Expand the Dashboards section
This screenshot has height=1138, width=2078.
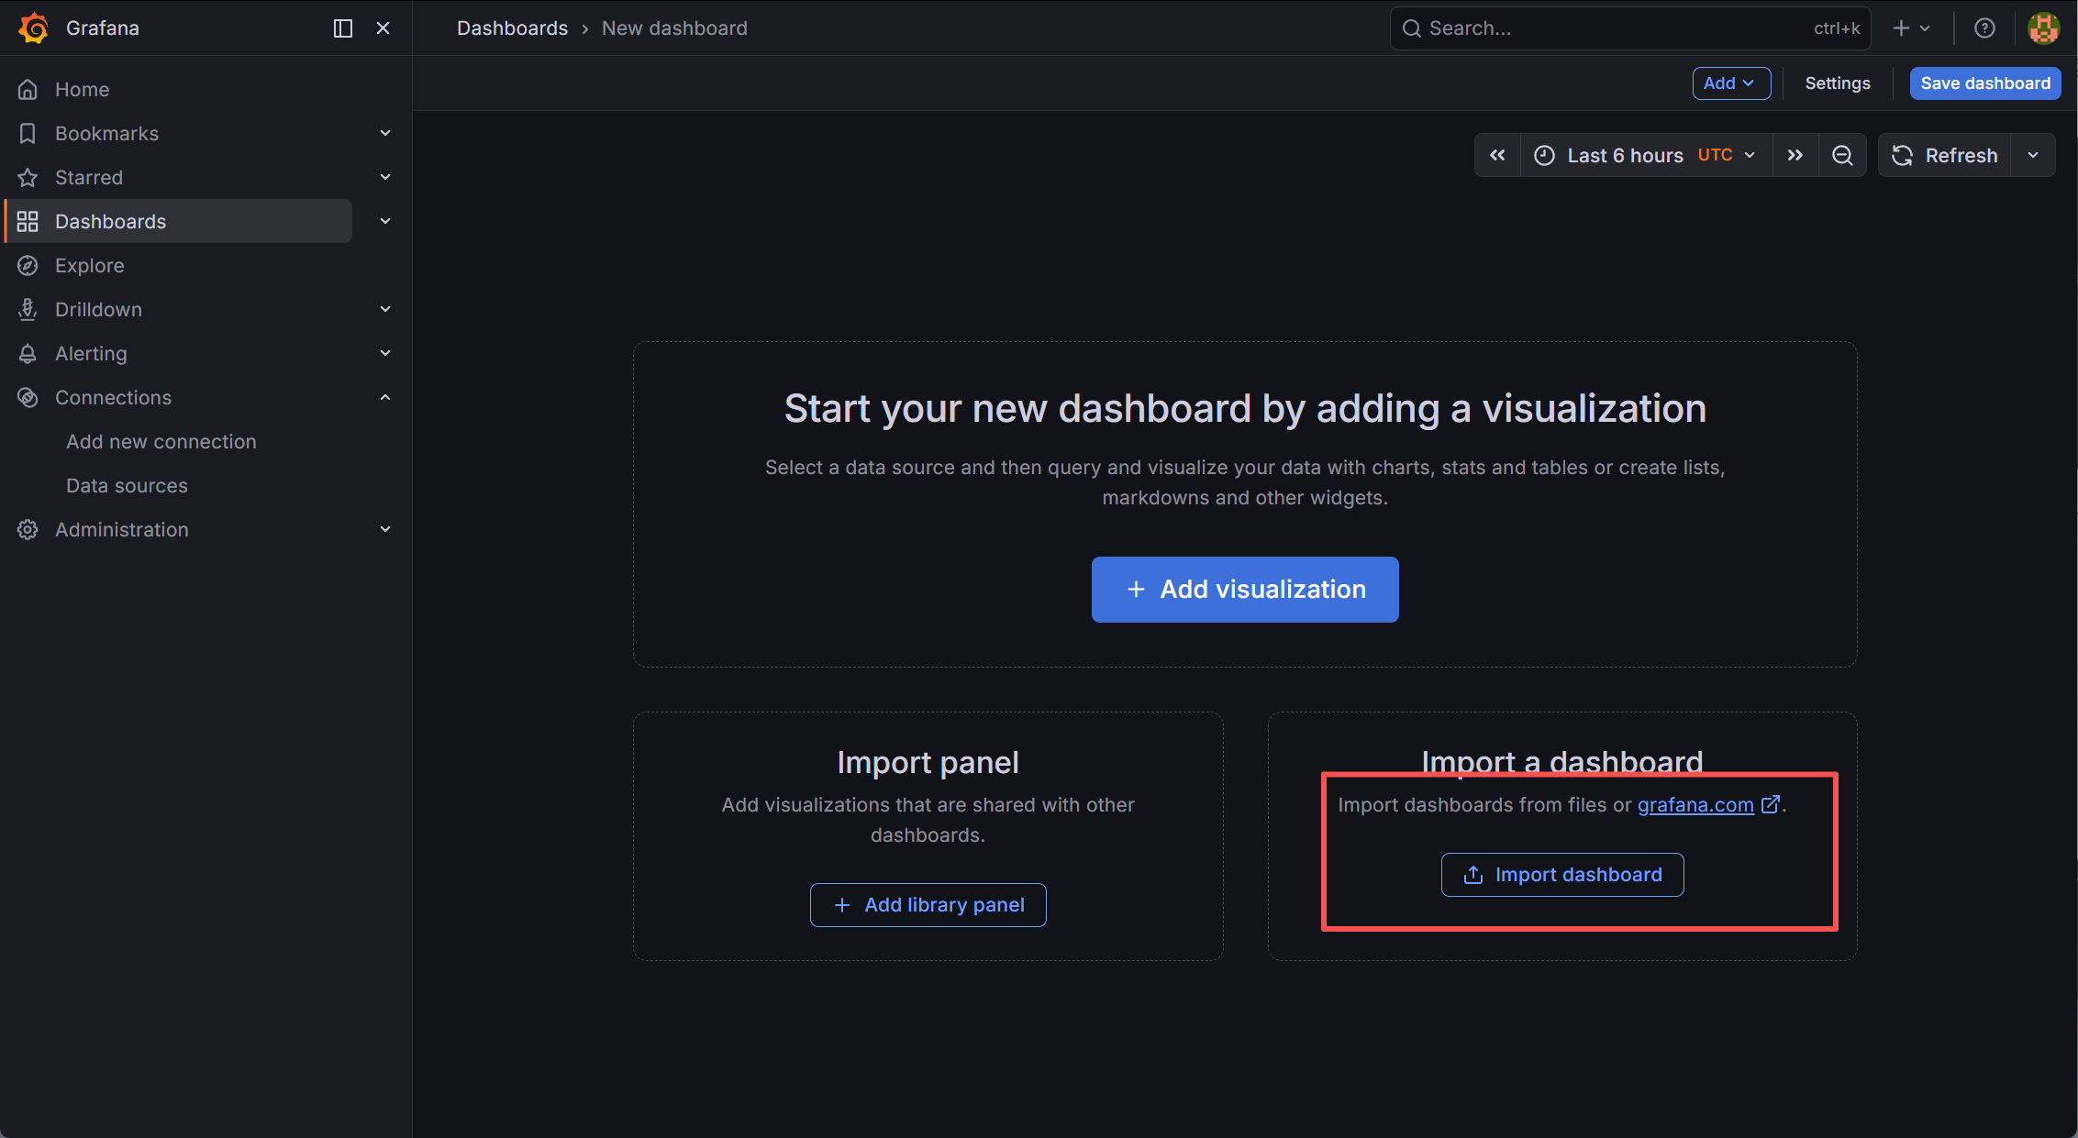[385, 222]
